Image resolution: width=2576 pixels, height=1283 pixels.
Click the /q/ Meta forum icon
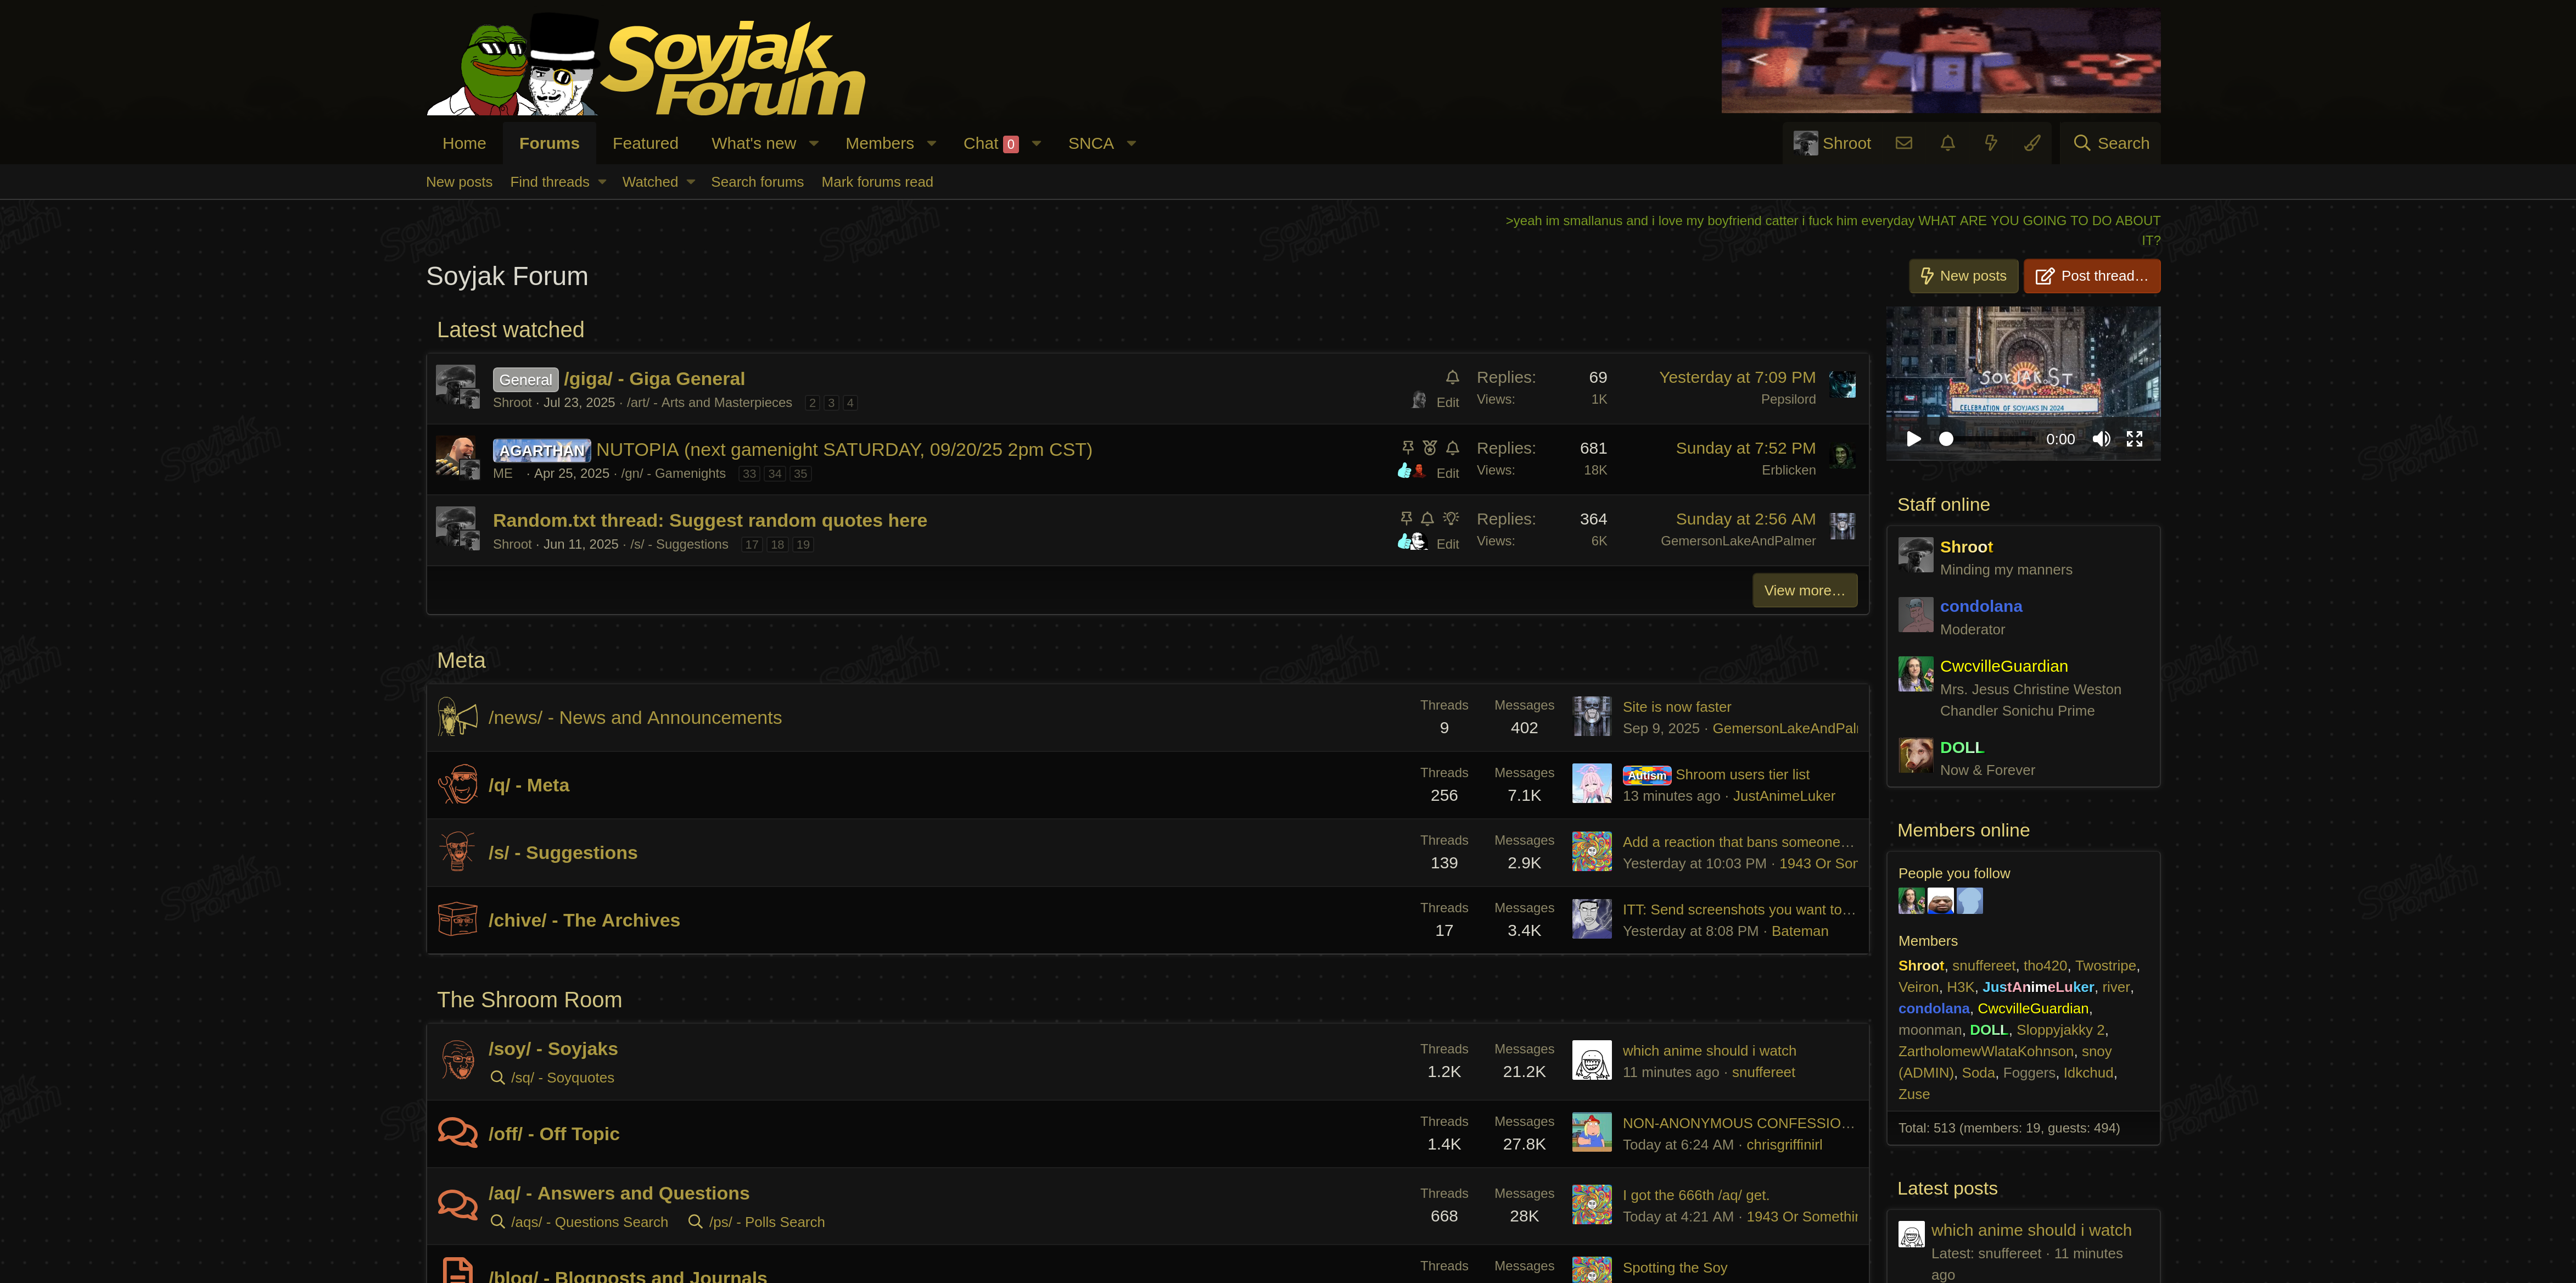458,784
